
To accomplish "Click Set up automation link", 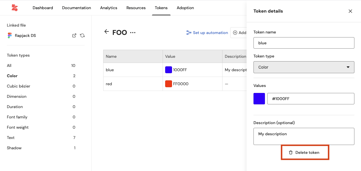I will coord(207,33).
